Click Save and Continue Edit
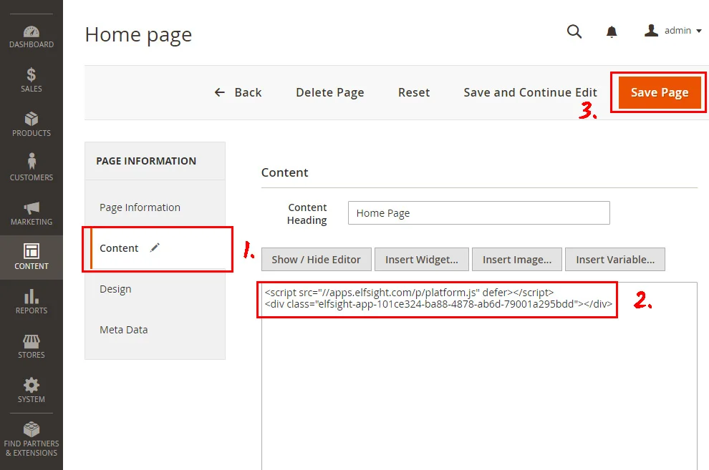This screenshot has height=470, width=709. (x=530, y=92)
